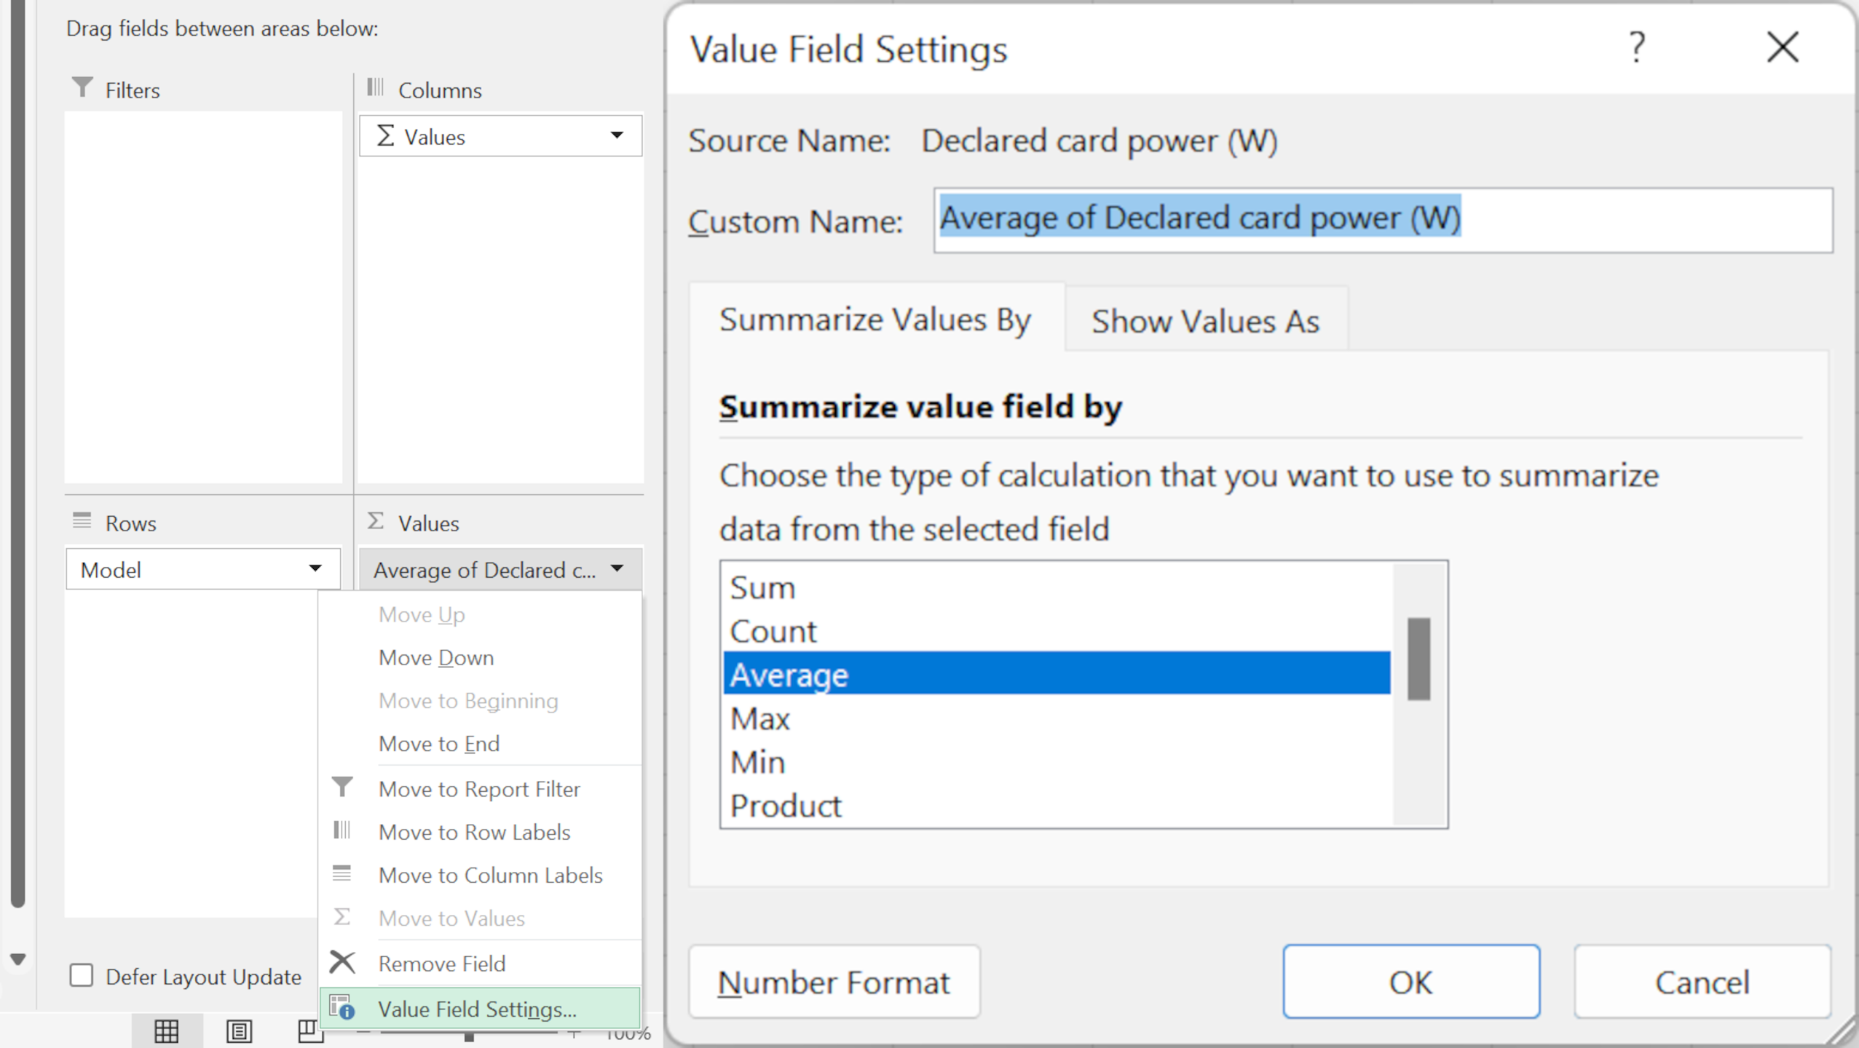Viewport: 1859px width, 1048px height.
Task: Switch to Page Layout view icon
Action: [x=239, y=1031]
